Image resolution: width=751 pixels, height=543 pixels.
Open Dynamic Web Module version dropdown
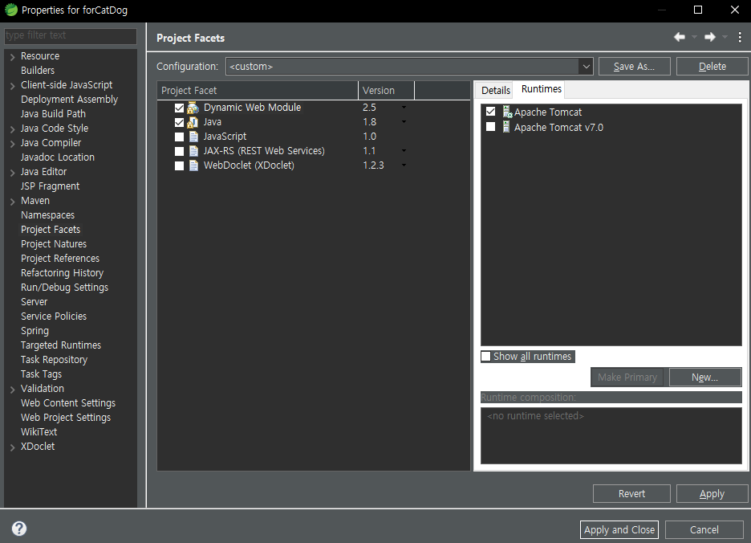(404, 108)
